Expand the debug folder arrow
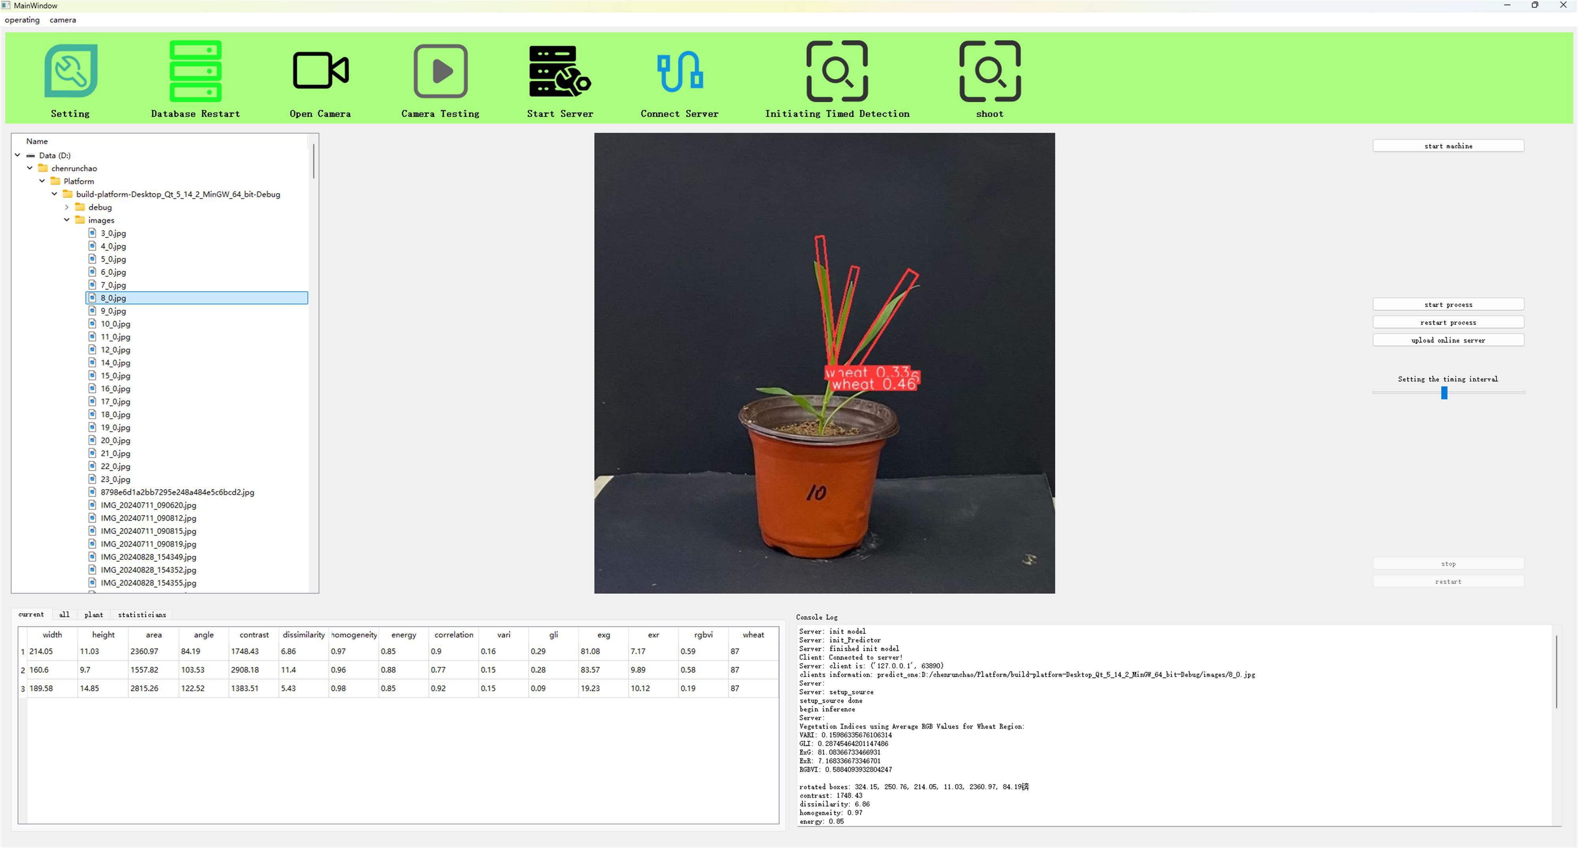1578x848 pixels. (67, 207)
